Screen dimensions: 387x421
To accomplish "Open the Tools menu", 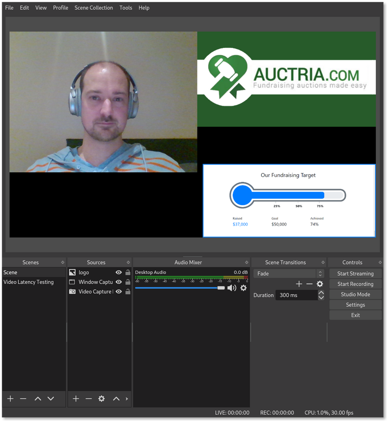I will point(125,8).
